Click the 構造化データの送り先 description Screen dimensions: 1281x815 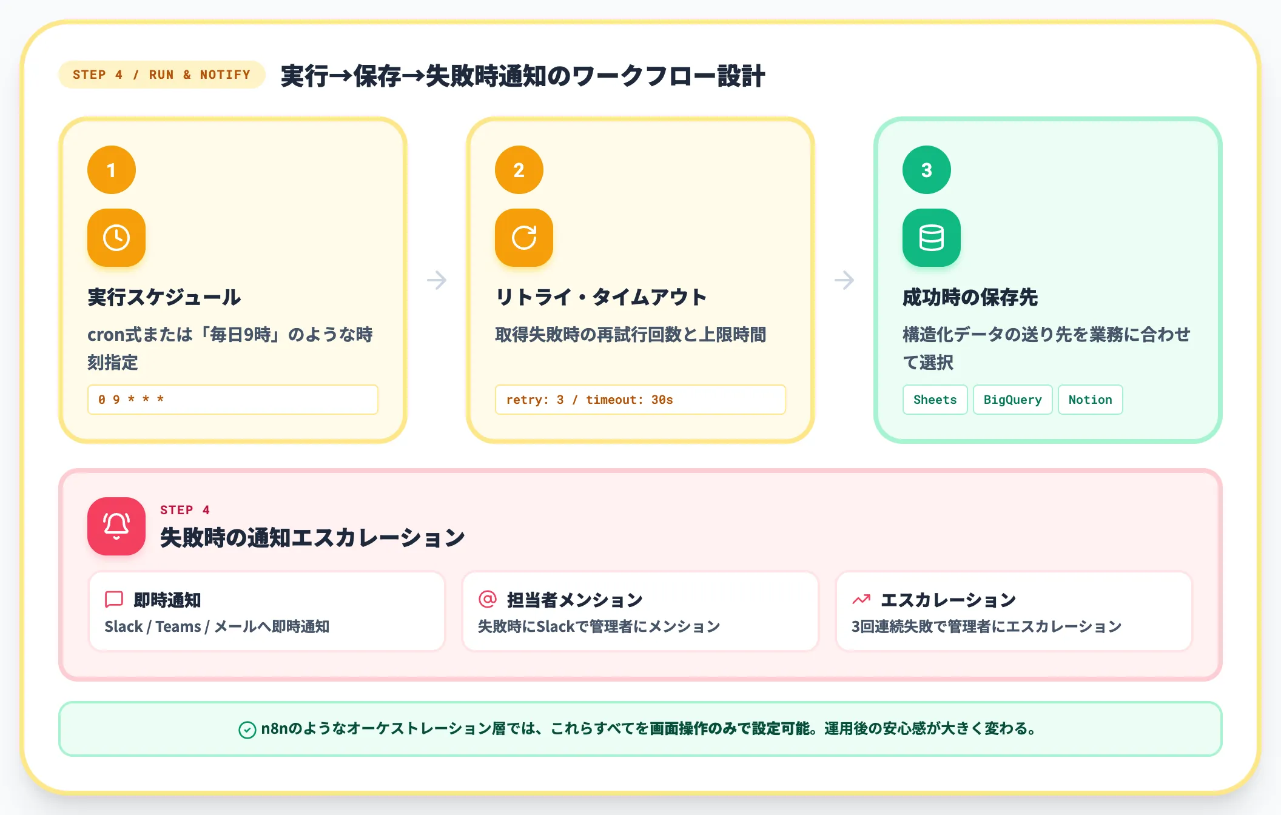[1047, 348]
